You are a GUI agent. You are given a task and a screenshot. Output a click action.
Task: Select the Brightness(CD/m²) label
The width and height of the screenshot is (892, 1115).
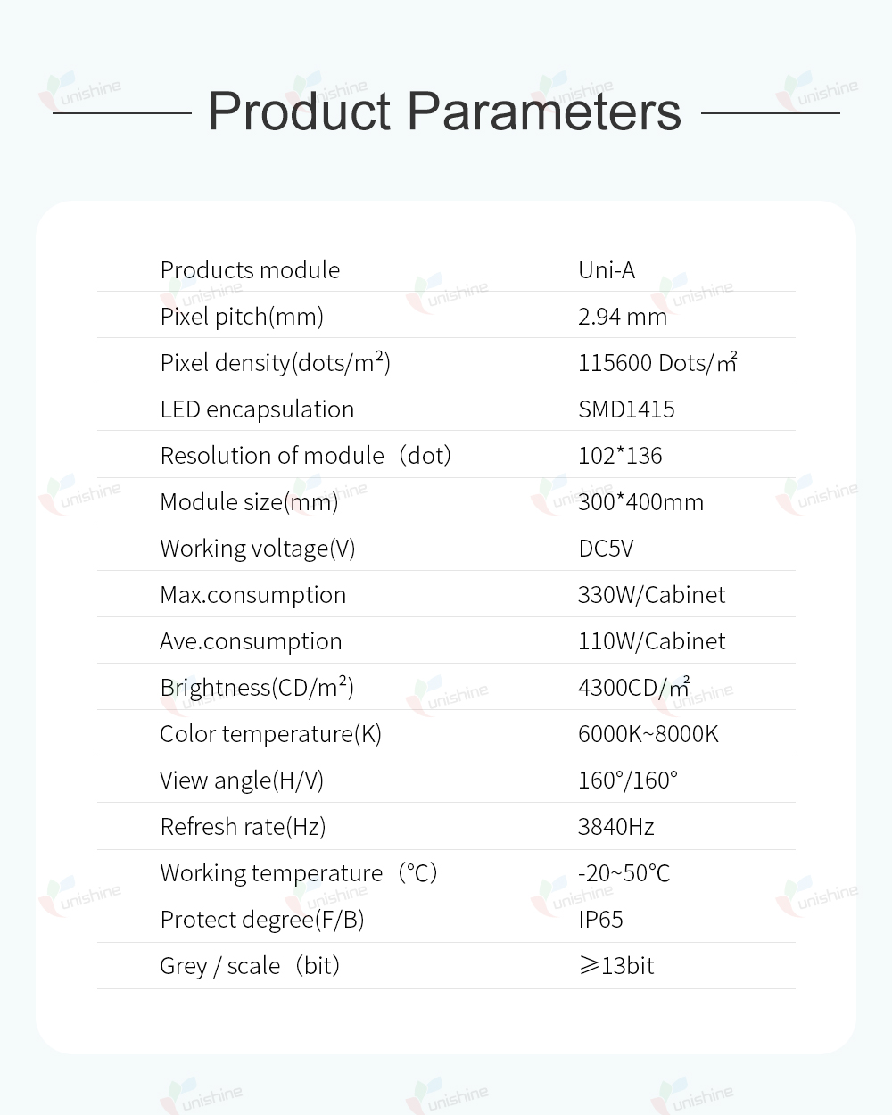[257, 687]
